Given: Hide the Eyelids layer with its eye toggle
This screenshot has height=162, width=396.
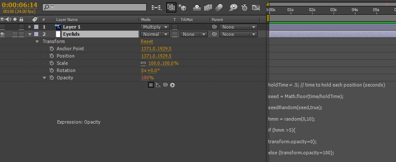Looking at the screenshot, I should coord(3,35).
